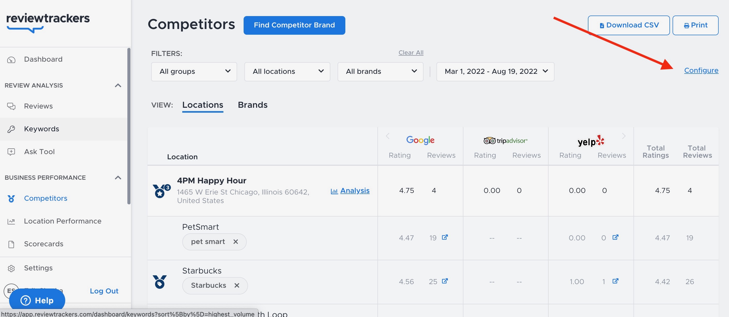Click the Keywords key icon
The image size is (729, 317).
pos(11,129)
